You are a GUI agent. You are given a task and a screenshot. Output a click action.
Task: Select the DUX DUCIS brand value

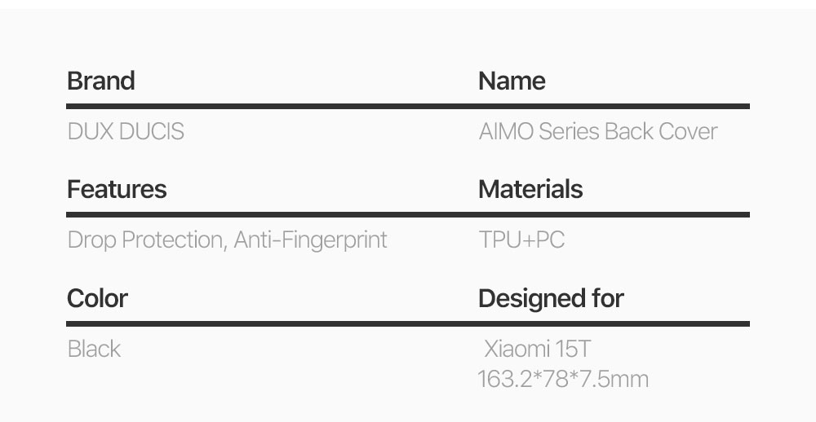tap(126, 131)
